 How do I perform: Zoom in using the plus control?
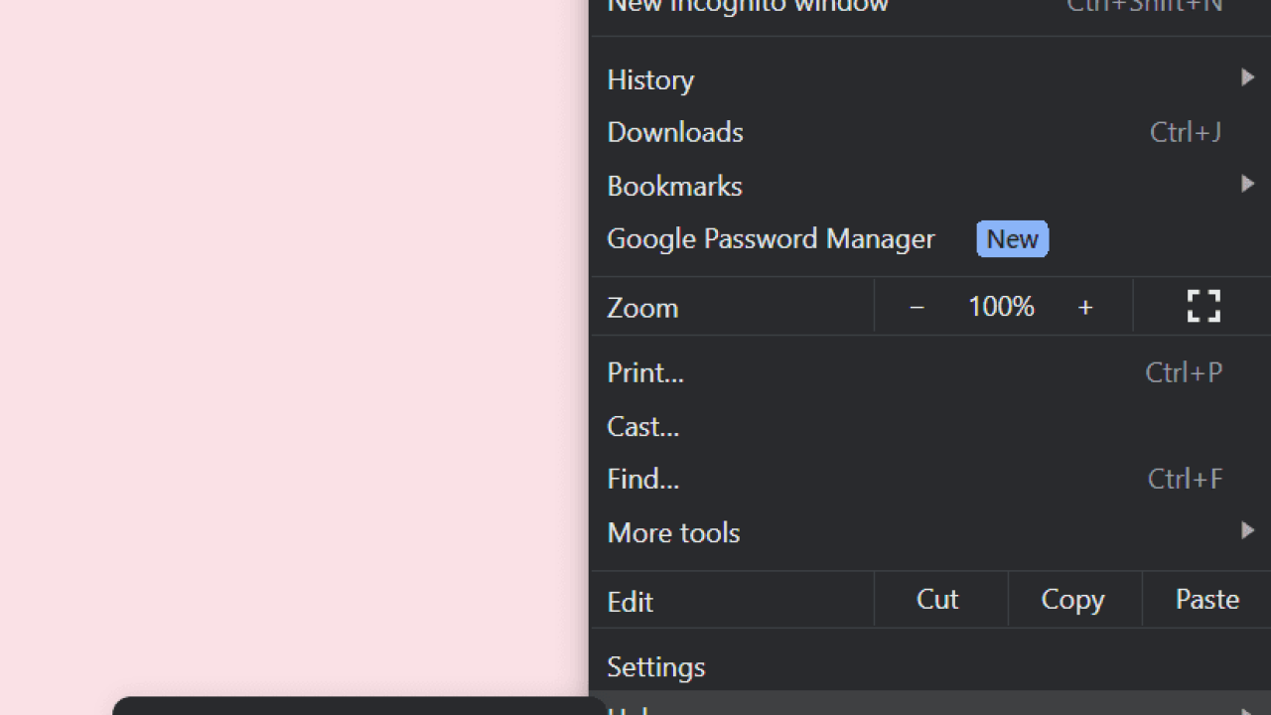[1085, 306]
